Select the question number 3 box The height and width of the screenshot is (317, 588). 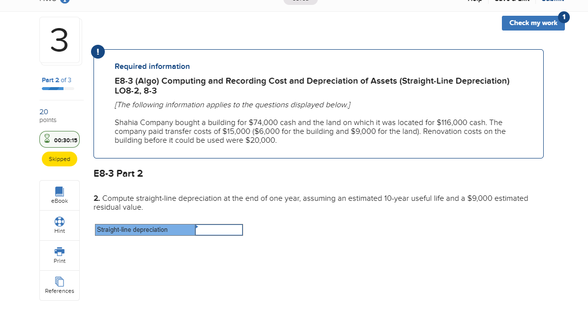point(59,40)
